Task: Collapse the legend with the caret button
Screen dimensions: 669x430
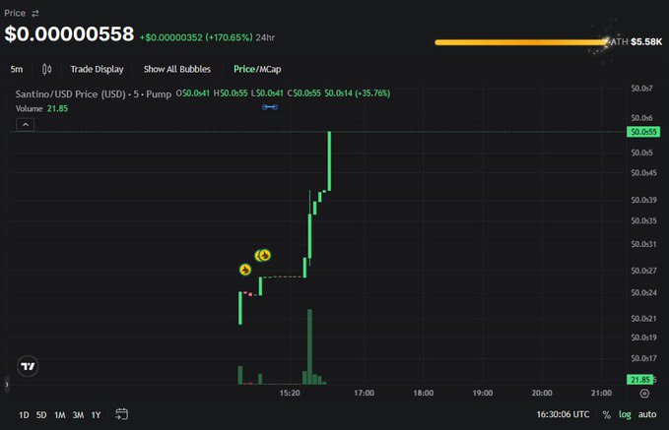Action: 26,124
